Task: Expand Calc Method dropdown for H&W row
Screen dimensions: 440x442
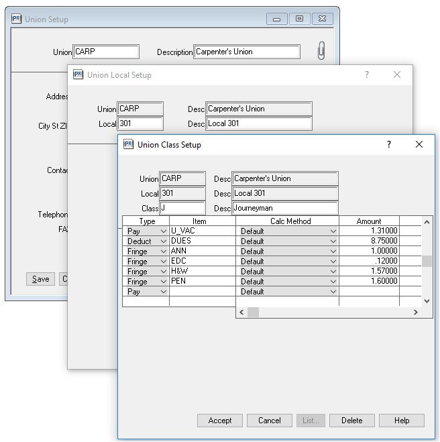Action: click(x=333, y=272)
